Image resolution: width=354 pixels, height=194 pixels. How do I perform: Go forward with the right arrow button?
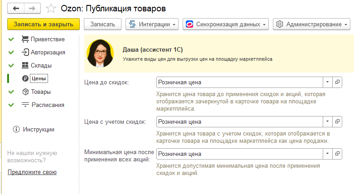tap(32, 9)
